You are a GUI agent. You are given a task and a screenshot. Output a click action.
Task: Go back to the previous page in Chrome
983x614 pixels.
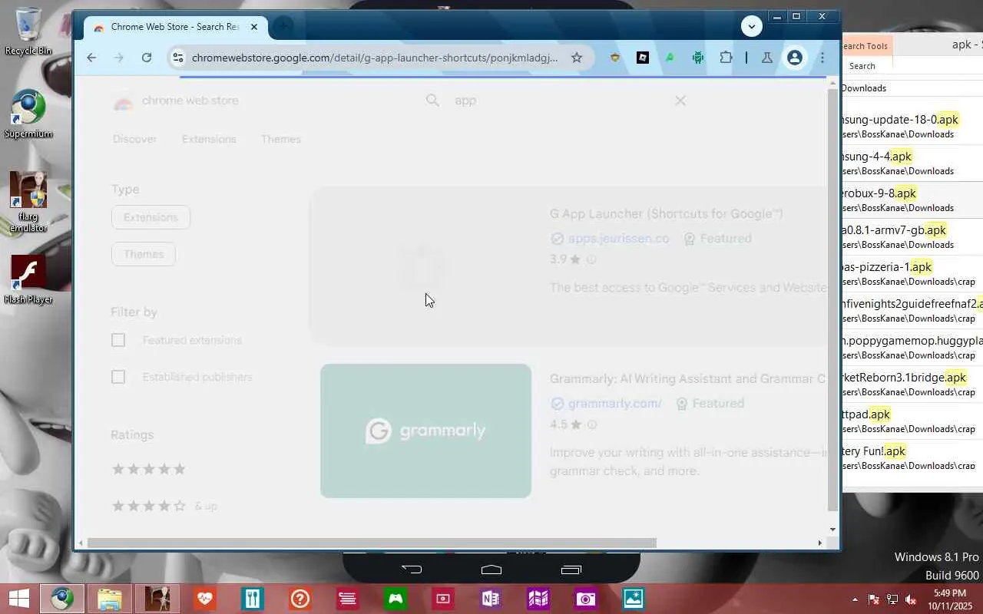click(x=91, y=58)
